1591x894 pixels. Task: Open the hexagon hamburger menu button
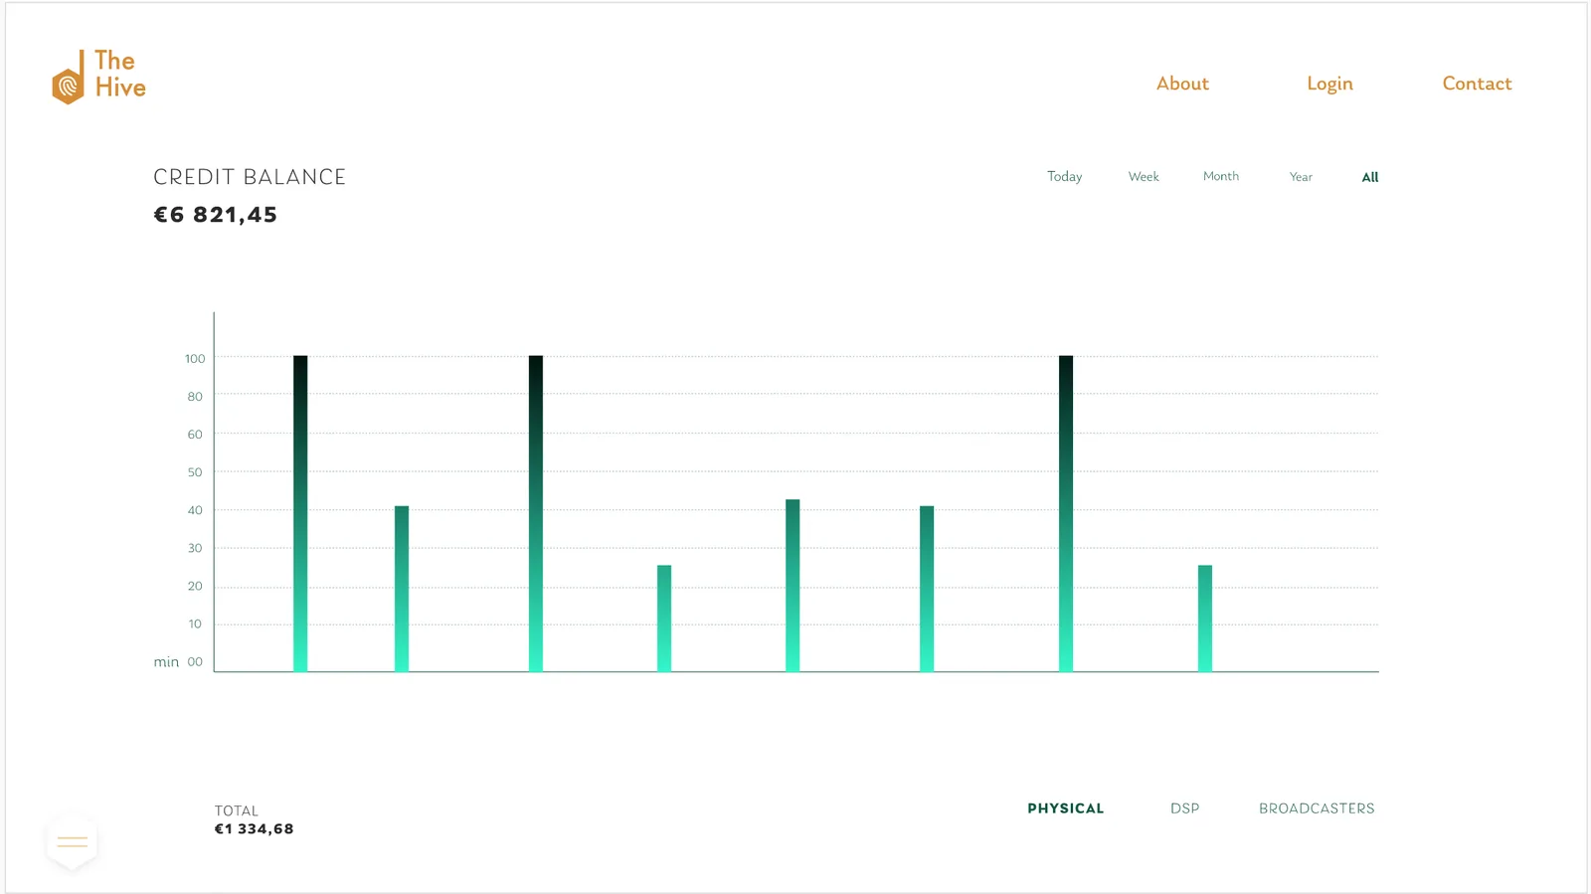[x=72, y=841]
